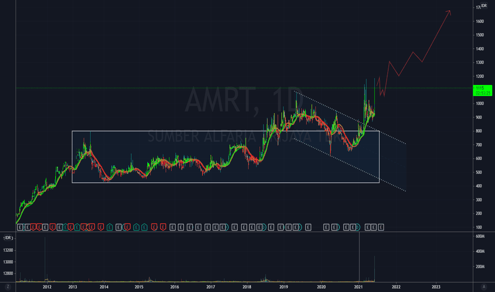Click the 500 price level on the axis
The width and height of the screenshot is (495, 292).
pos(479,173)
